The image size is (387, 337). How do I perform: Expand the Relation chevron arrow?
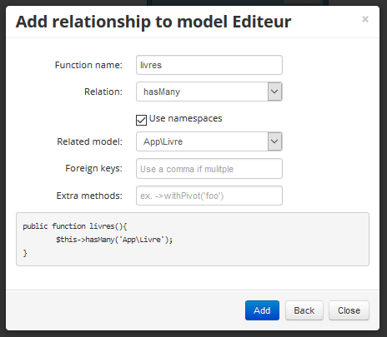click(274, 92)
